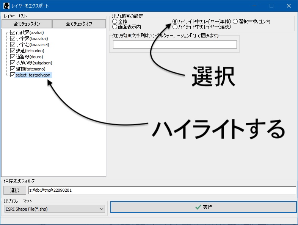This screenshot has width=298, height=225.
Task: Click the クエリ式 query input field
Action: (x=174, y=44)
